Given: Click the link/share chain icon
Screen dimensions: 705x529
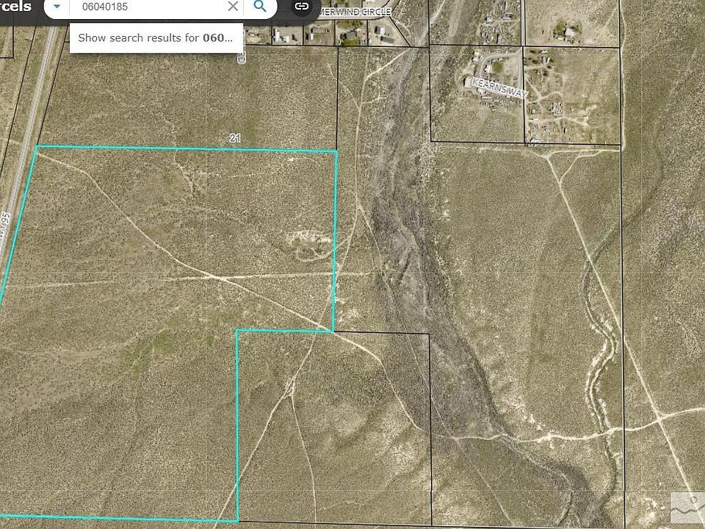Looking at the screenshot, I should [301, 7].
